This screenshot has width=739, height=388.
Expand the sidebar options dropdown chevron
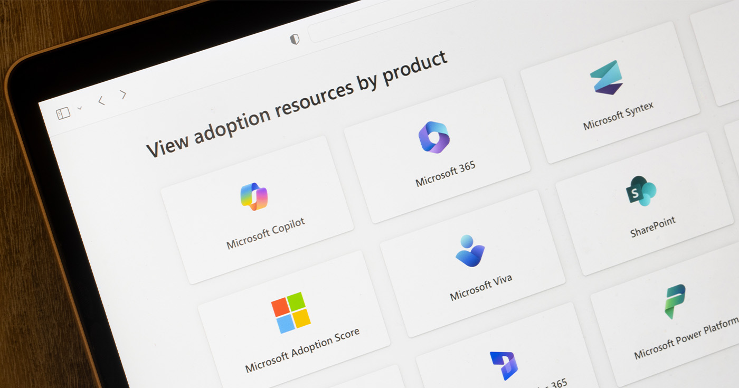[x=80, y=108]
